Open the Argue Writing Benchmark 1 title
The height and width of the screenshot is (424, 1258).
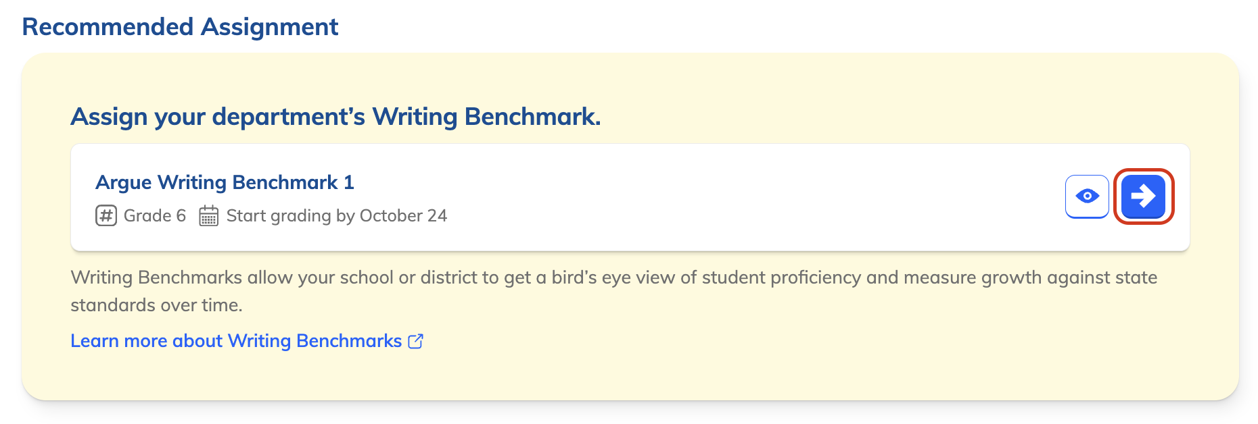click(225, 182)
